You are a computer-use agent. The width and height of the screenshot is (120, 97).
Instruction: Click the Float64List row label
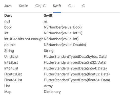coord(13,80)
